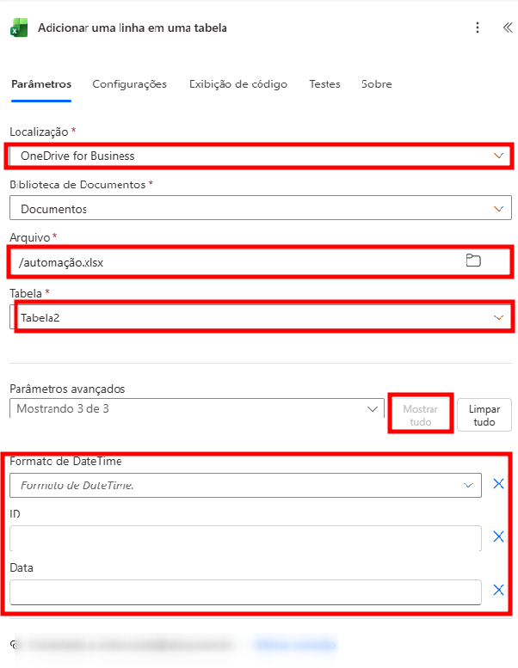Image resolution: width=518 pixels, height=668 pixels.
Task: Open the Exibição de código tab
Action: point(237,84)
